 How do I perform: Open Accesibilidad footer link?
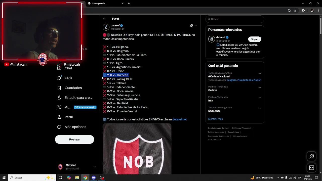pos(233,132)
